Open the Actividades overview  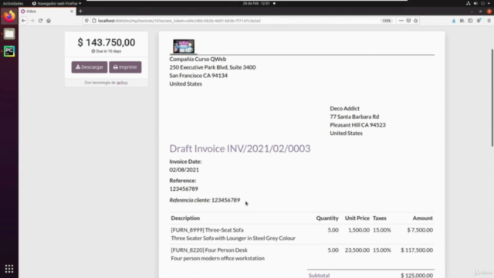[x=13, y=3]
